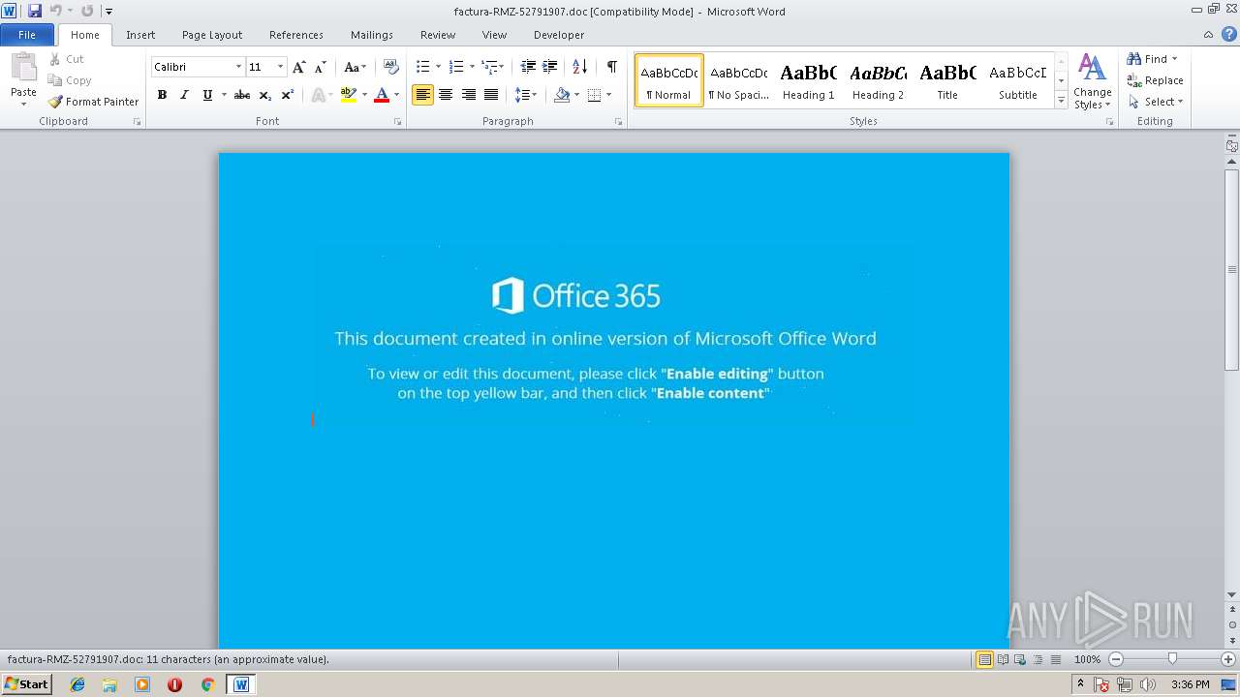1240x697 pixels.
Task: Click the Paste icon in Clipboard group
Action: [x=23, y=69]
